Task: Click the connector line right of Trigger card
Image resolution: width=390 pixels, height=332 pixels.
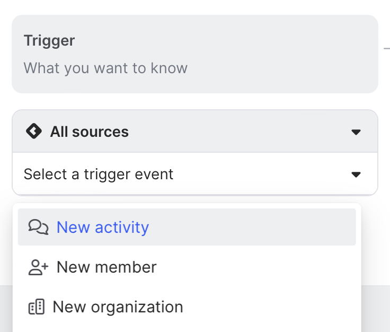Action: pyautogui.click(x=386, y=48)
